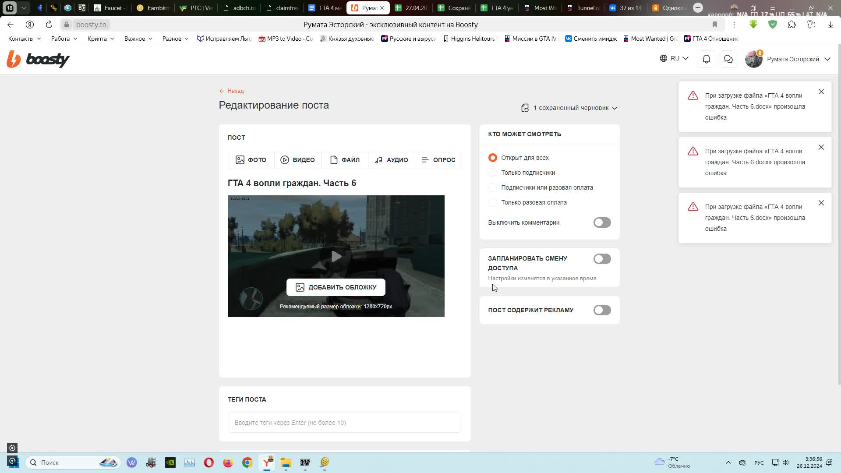Click the post tags input field
This screenshot has height=473, width=841.
pyautogui.click(x=345, y=423)
